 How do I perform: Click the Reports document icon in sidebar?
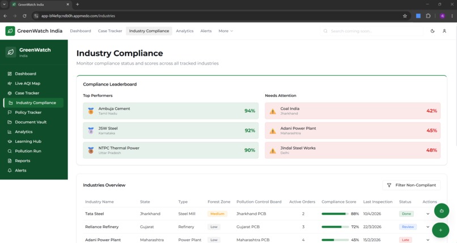(10, 161)
